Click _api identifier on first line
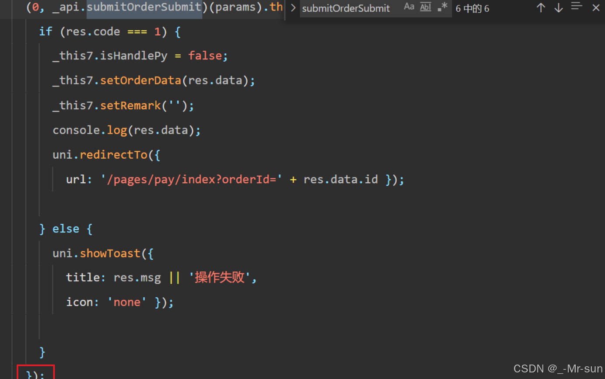 [66, 7]
